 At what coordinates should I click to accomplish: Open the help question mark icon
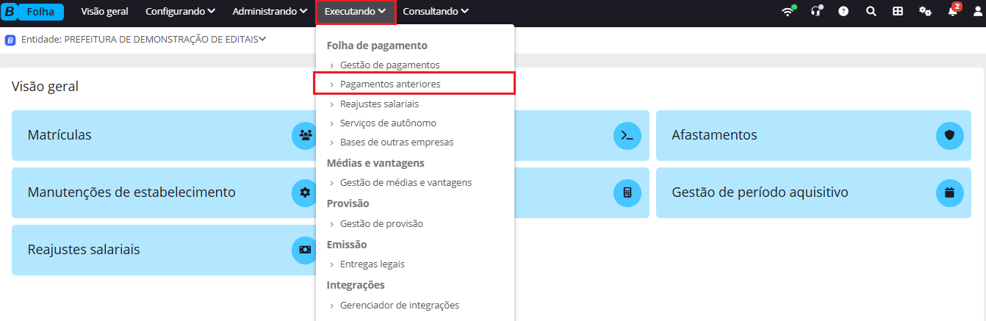tap(843, 12)
